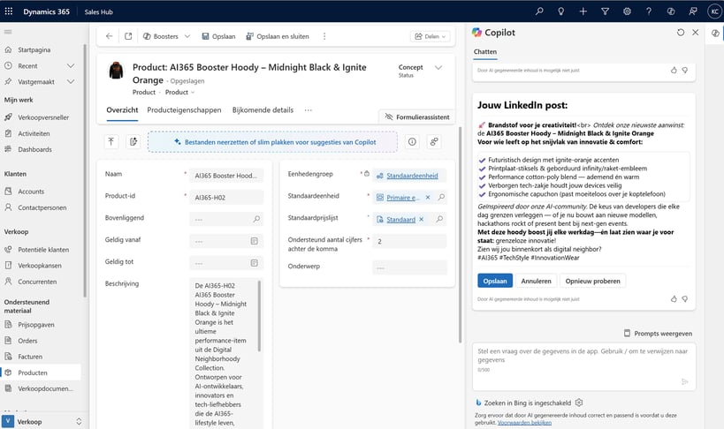
Task: Click the Copilot file dropzone banner
Action: pyautogui.click(x=272, y=142)
